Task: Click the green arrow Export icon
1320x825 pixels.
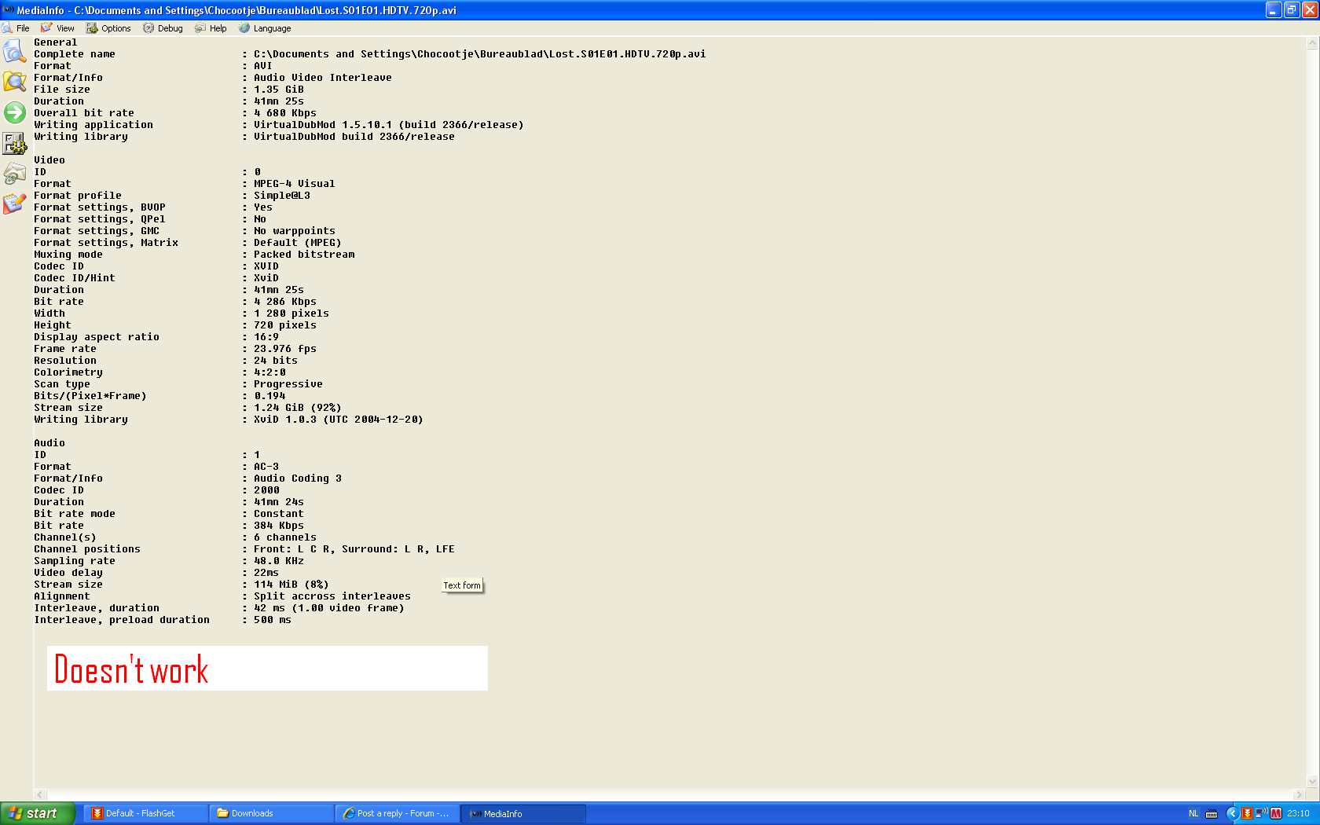Action: (x=14, y=112)
